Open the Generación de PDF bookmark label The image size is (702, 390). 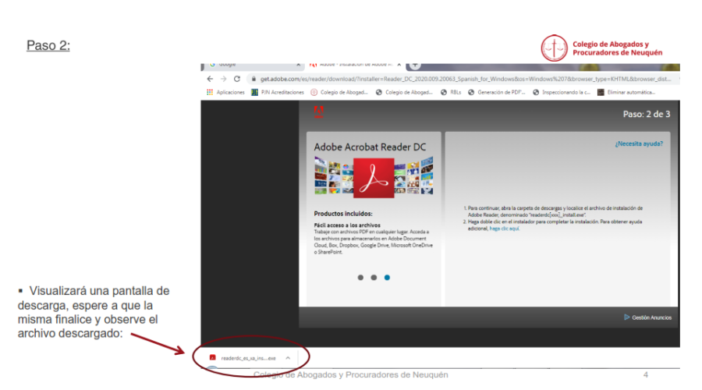(x=501, y=92)
